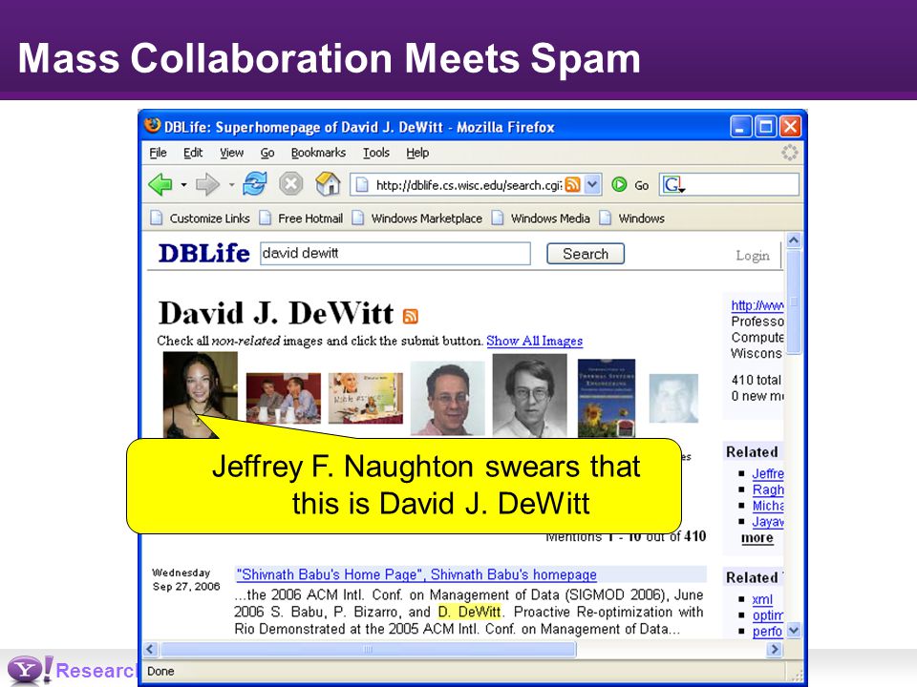Click the http://www link in sidebar
The image size is (917, 687).
[757, 305]
